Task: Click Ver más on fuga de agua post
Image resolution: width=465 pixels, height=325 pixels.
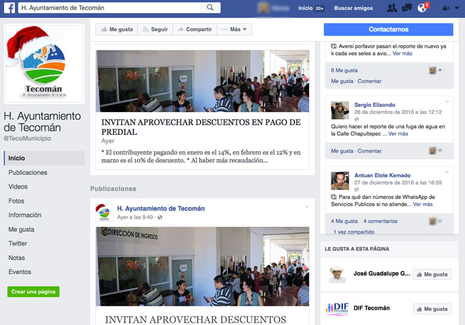Action: click(x=398, y=134)
